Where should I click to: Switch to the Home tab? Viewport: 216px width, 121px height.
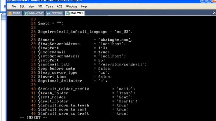click(15, 13)
